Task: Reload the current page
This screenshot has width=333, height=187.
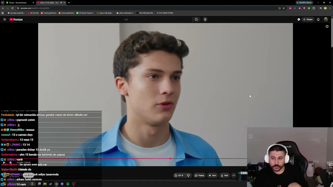Action: click(x=12, y=8)
